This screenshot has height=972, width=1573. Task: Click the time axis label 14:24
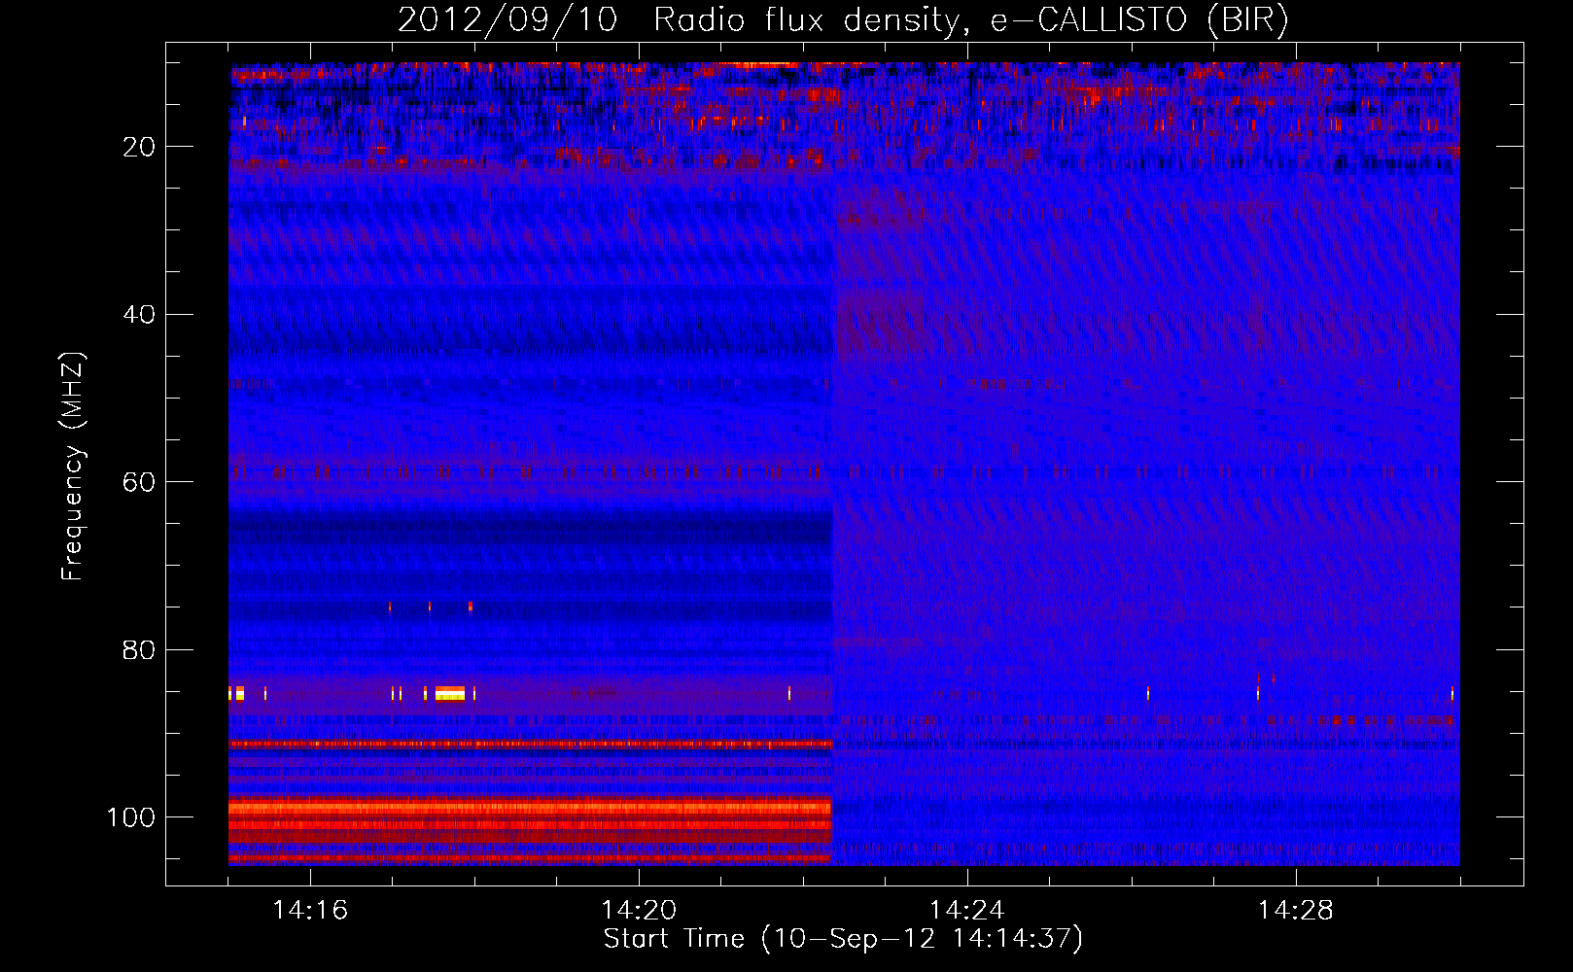(967, 911)
